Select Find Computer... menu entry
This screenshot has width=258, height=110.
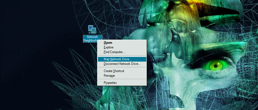pos(122,52)
